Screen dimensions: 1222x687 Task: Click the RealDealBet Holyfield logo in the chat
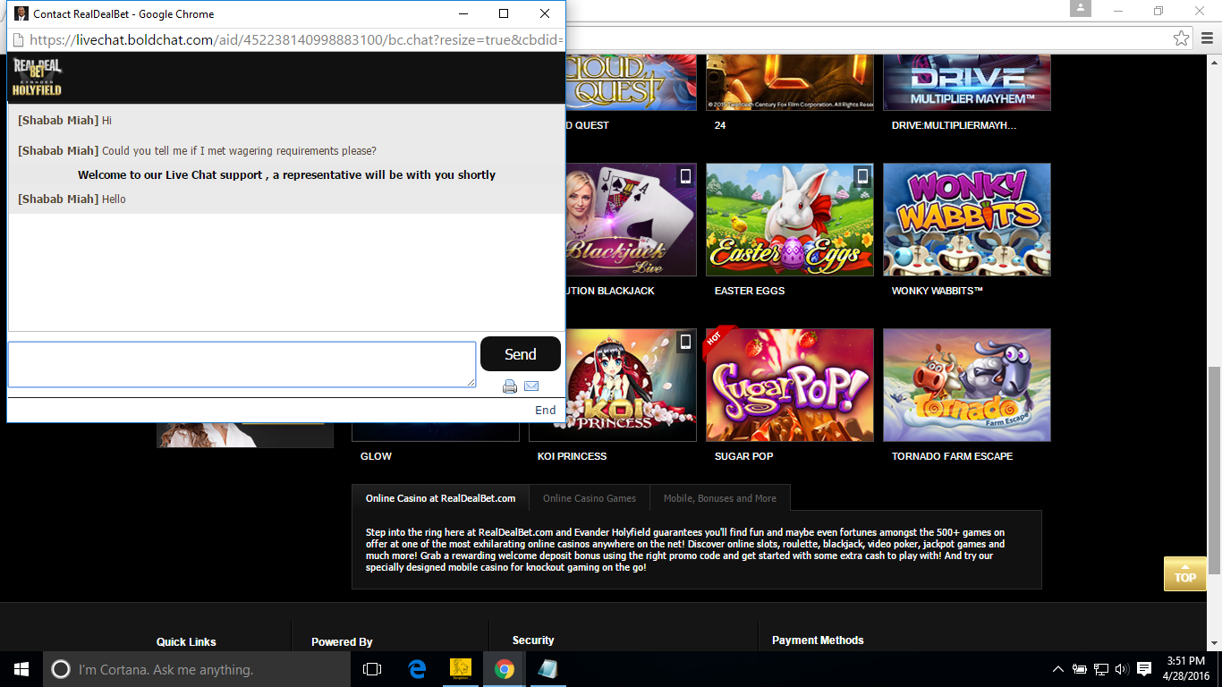[x=37, y=78]
